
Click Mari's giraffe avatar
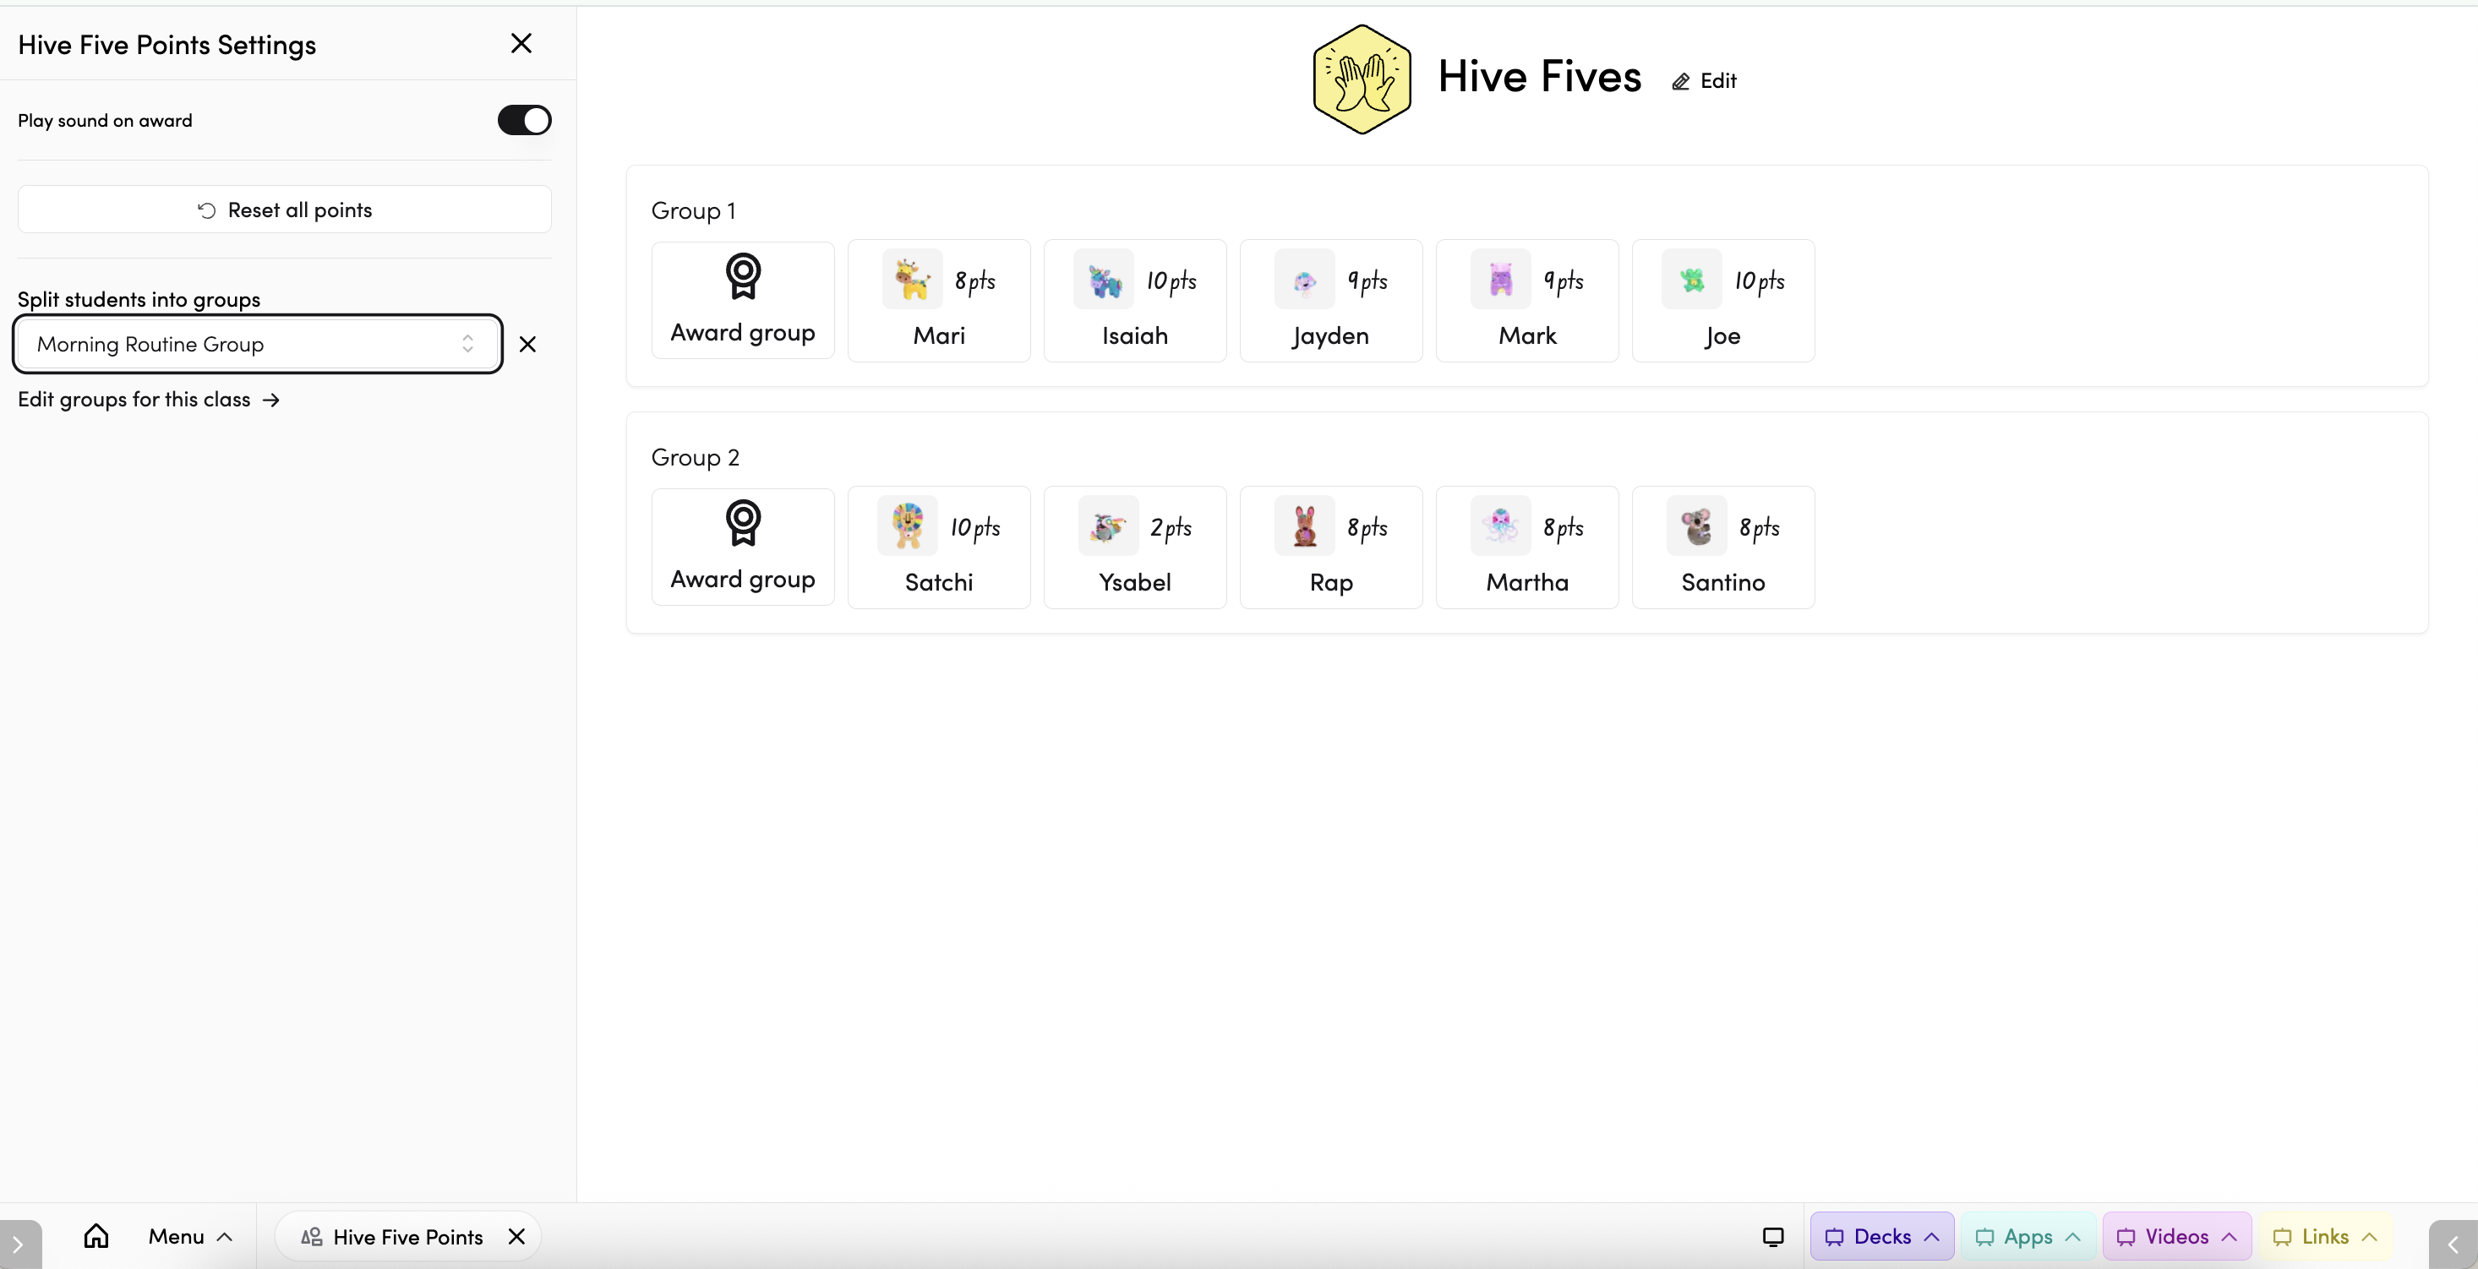tap(911, 280)
